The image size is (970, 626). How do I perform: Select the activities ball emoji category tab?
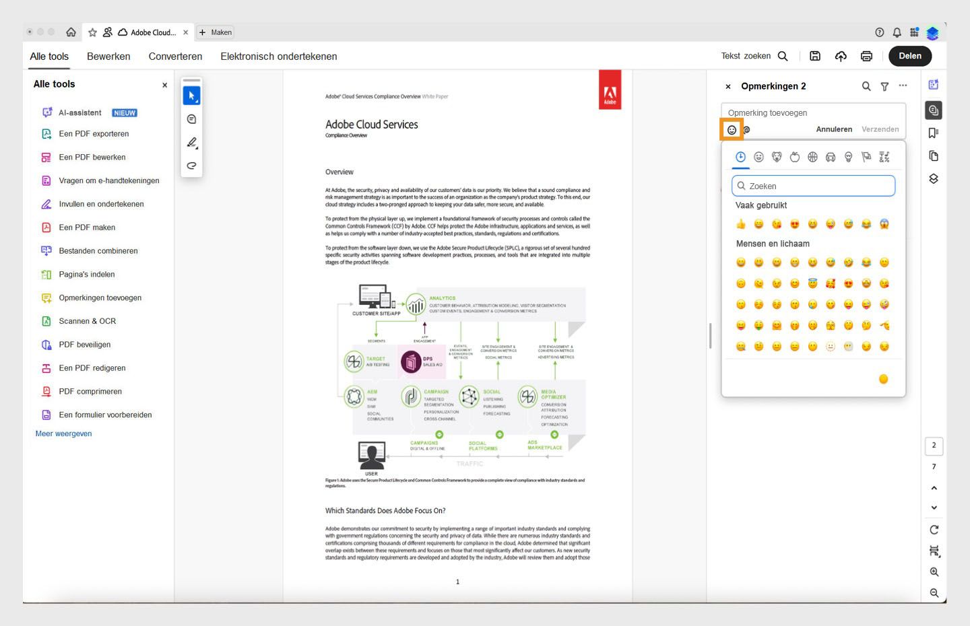[812, 158]
